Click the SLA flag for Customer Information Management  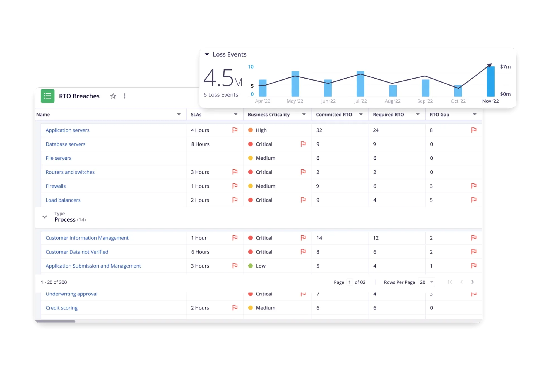[x=235, y=237]
